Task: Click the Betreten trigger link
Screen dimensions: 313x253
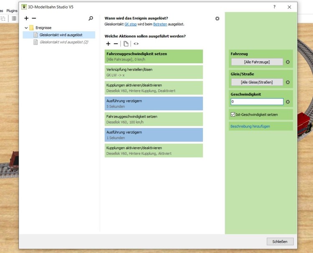Action: pyautogui.click(x=160, y=24)
